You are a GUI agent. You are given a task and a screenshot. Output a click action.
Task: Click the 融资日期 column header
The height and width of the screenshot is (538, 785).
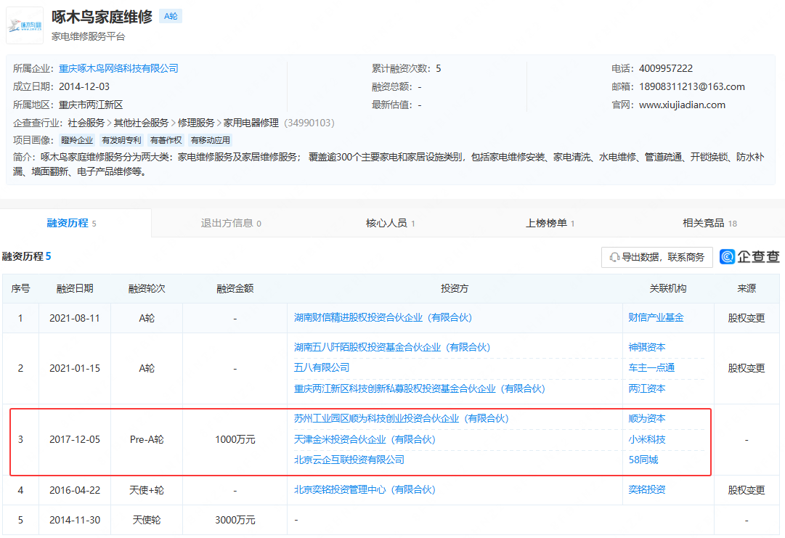75,289
